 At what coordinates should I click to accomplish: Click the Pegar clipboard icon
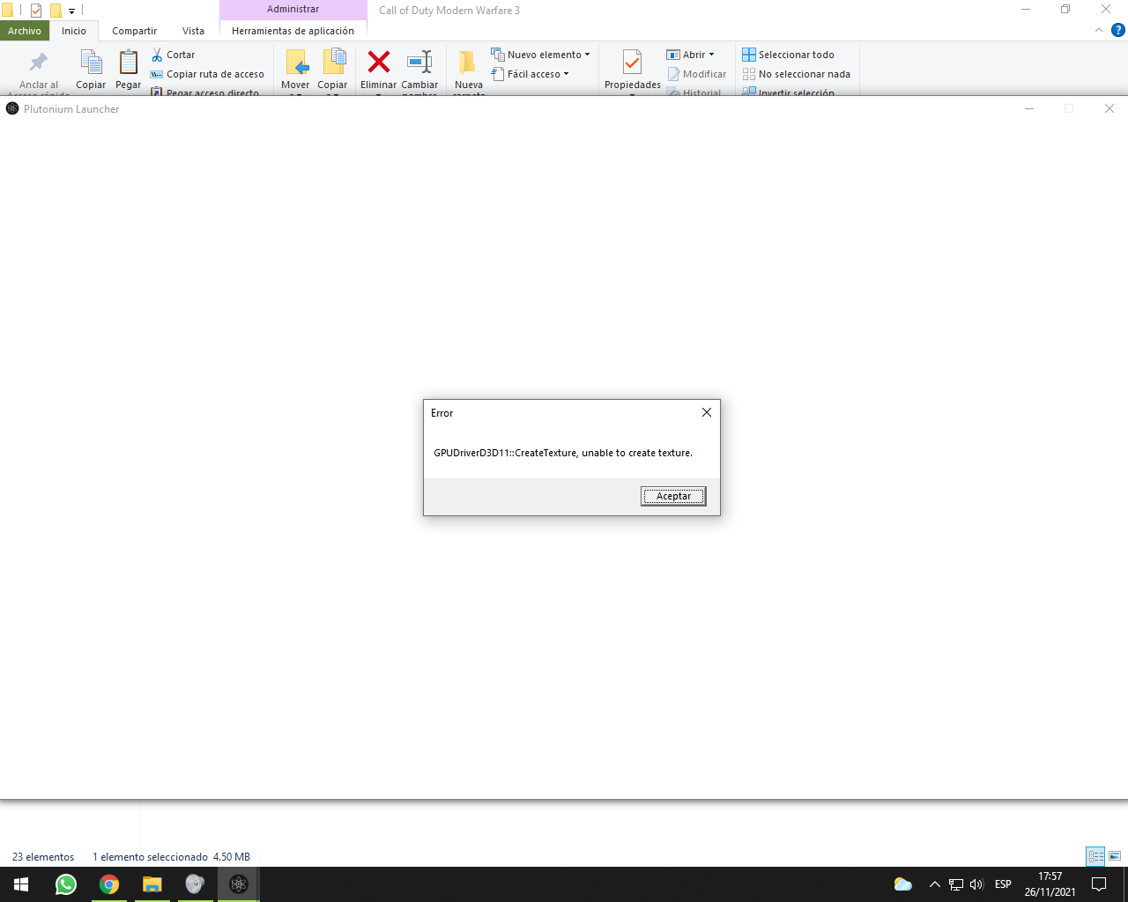pos(129,63)
